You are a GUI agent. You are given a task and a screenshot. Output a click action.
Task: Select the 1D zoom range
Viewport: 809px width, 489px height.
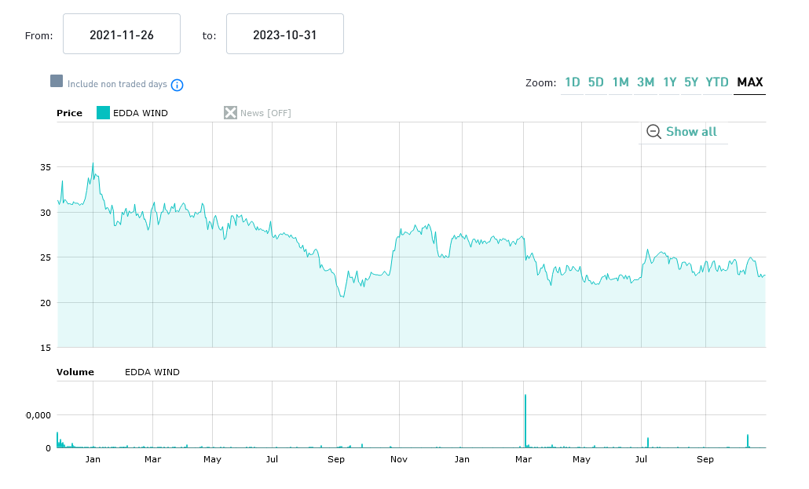572,82
